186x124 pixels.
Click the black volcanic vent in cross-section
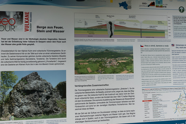(x=111, y=29)
